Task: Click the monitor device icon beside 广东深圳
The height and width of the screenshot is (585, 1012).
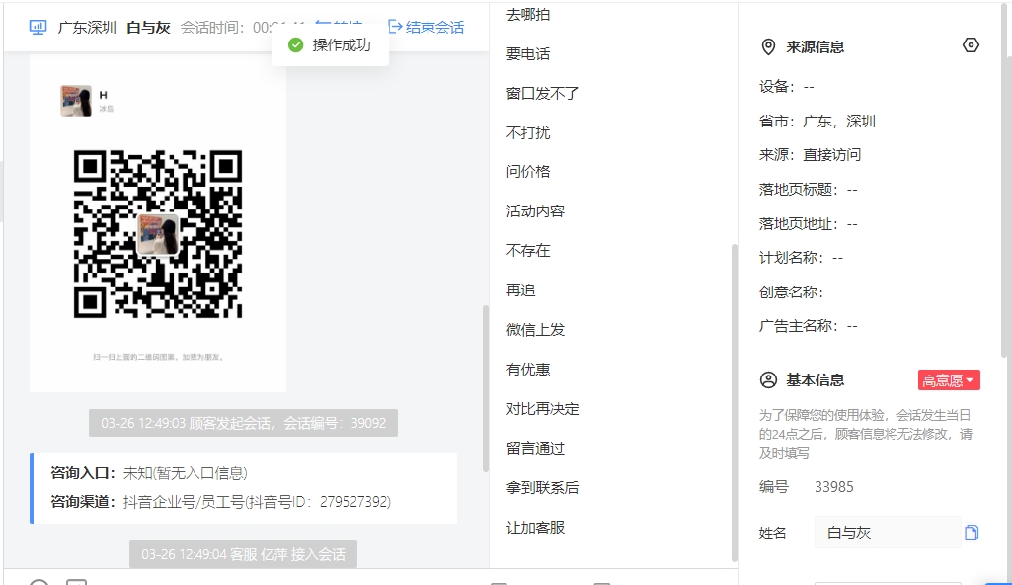Action: (x=39, y=27)
